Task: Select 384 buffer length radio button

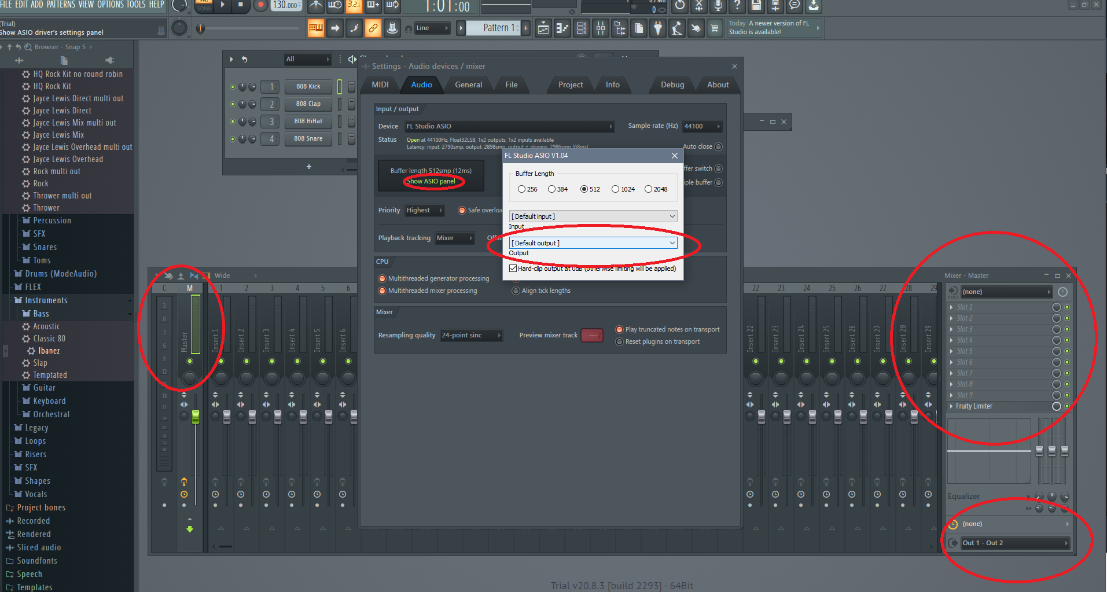Action: (551, 189)
